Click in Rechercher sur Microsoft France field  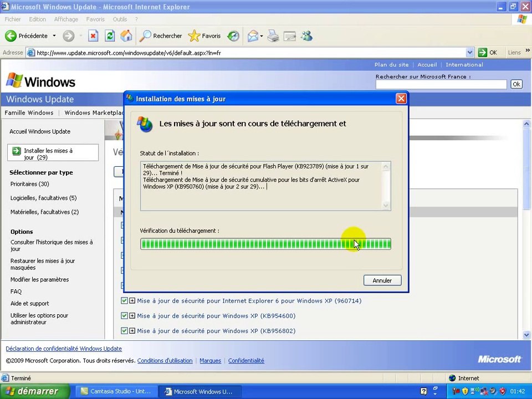pos(441,84)
